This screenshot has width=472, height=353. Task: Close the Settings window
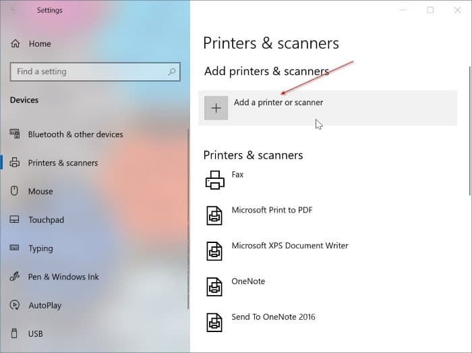point(458,10)
